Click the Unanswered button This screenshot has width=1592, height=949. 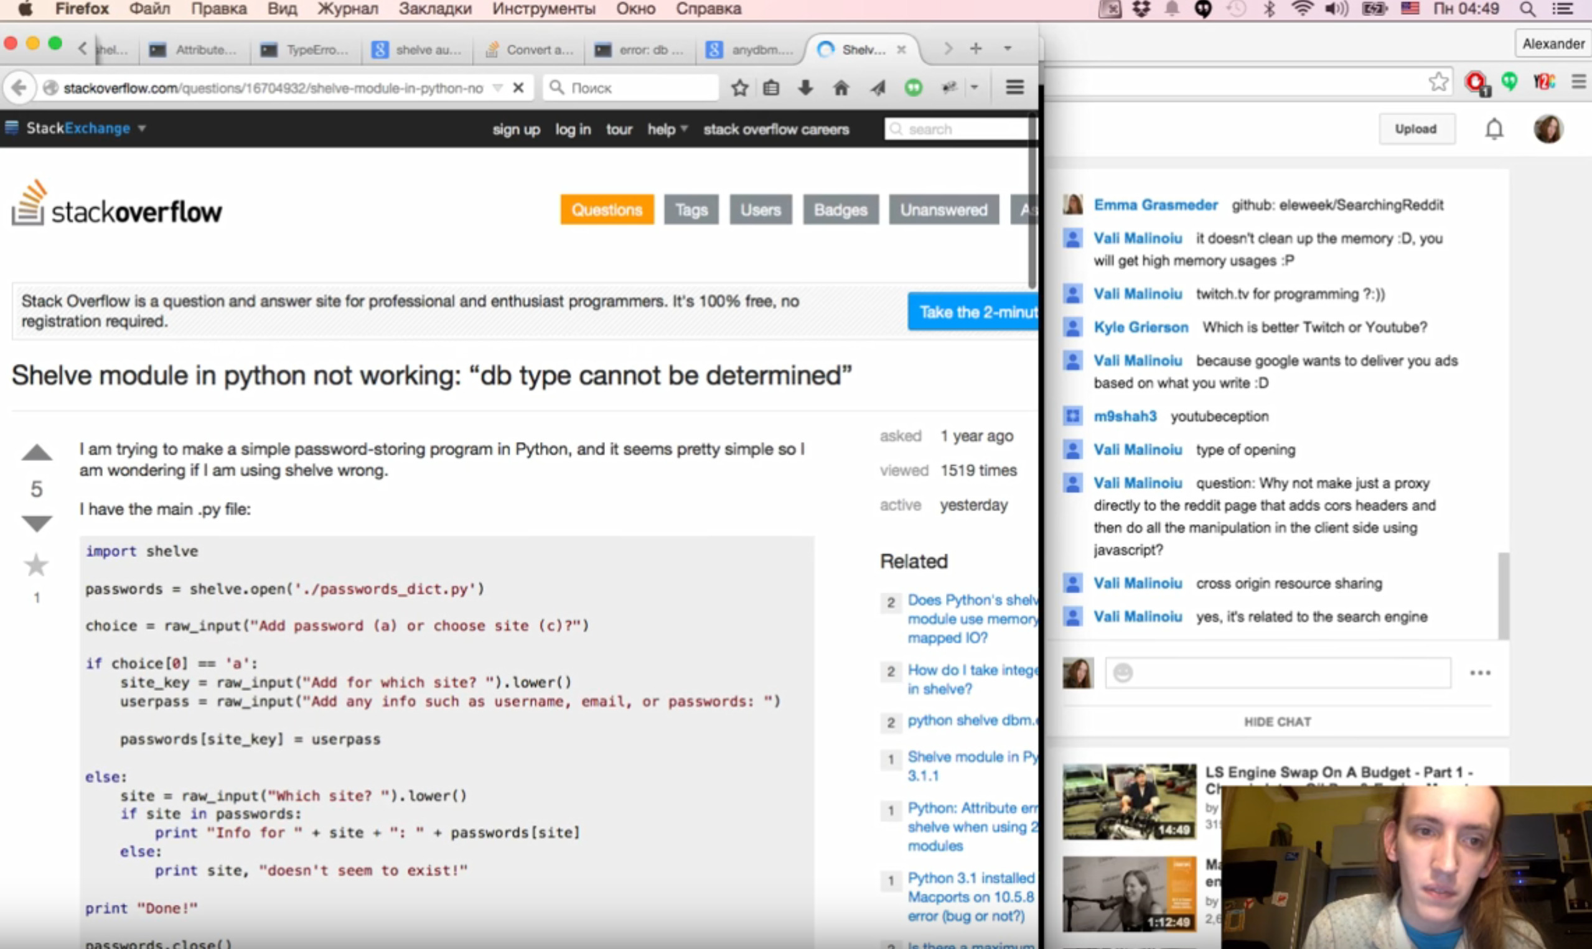(x=943, y=210)
